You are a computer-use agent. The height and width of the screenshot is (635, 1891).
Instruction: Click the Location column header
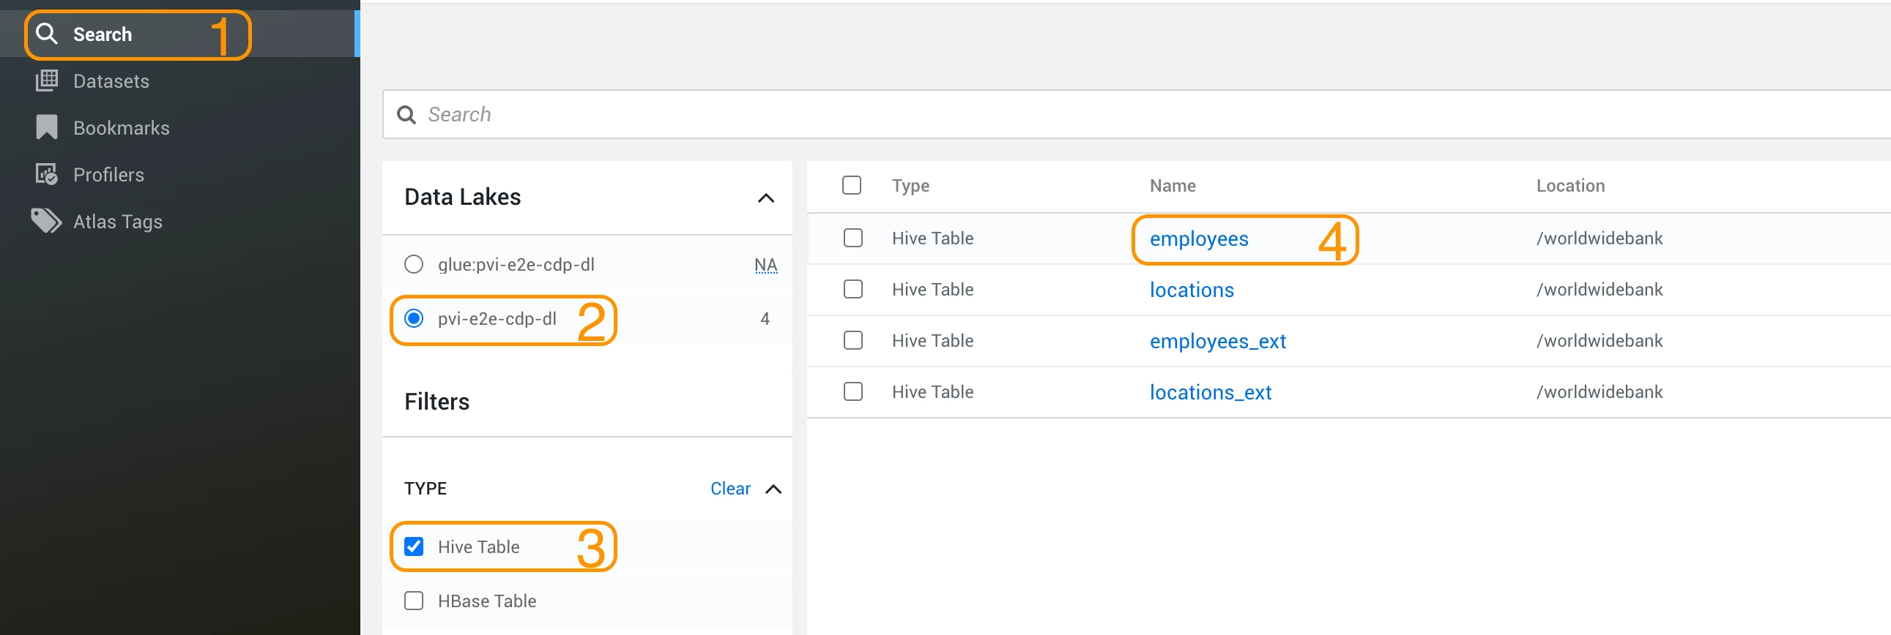(1570, 186)
